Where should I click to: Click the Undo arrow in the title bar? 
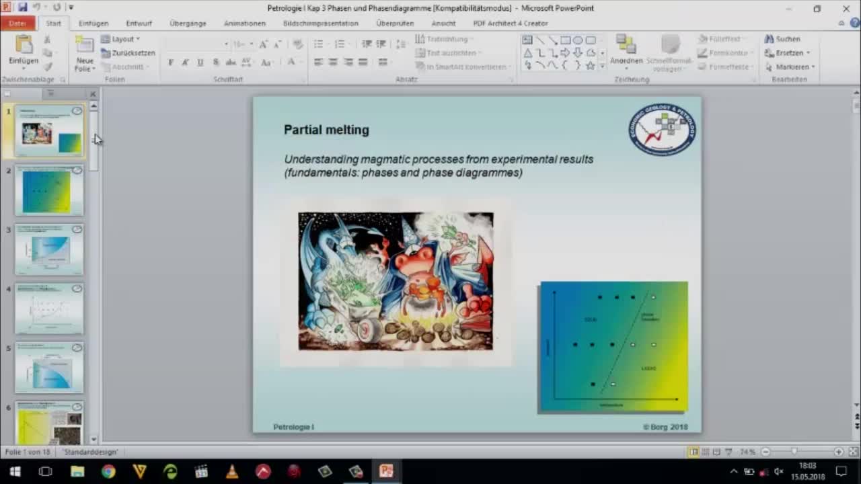(x=37, y=7)
